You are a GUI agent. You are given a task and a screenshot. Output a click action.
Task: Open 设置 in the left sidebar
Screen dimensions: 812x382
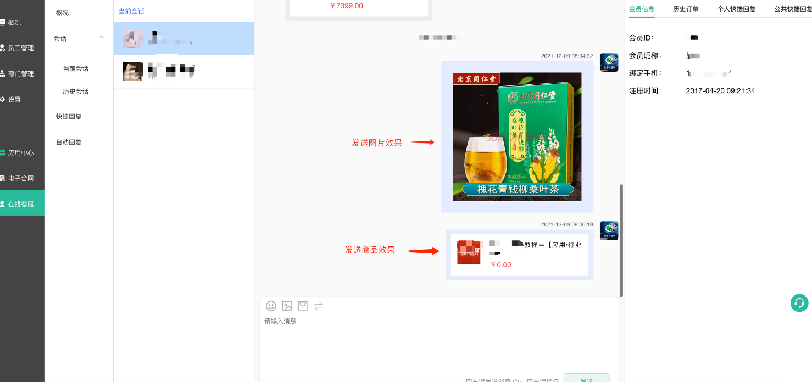coord(15,100)
